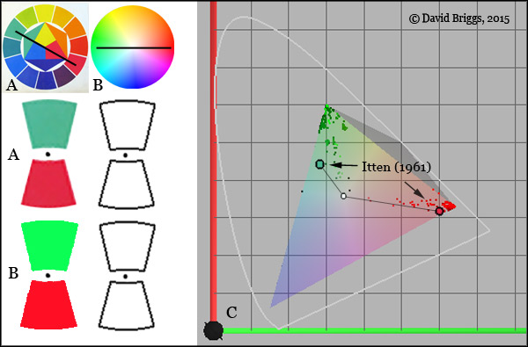Click the red circle marker near the red cluster
528x347 pixels.
[439, 211]
